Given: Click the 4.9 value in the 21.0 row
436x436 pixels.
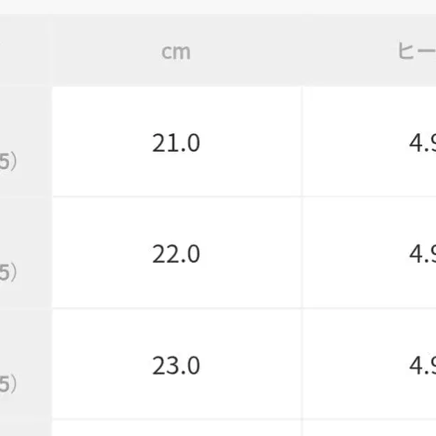Looking at the screenshot, I should tap(422, 143).
